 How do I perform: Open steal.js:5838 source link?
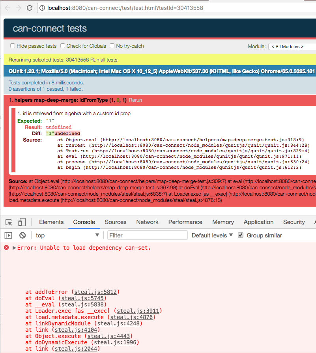82,304
